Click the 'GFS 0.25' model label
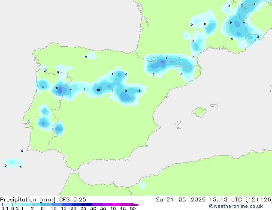Image resolution: width=272 pixels, height=210 pixels. pyautogui.click(x=73, y=200)
